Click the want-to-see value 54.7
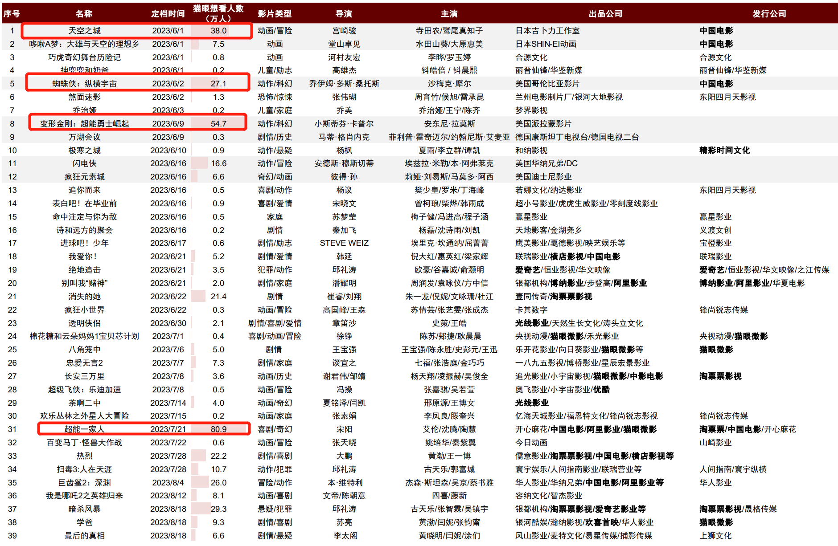 tap(218, 124)
